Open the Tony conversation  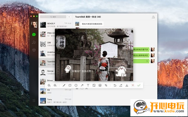pyautogui.click(x=55, y=101)
